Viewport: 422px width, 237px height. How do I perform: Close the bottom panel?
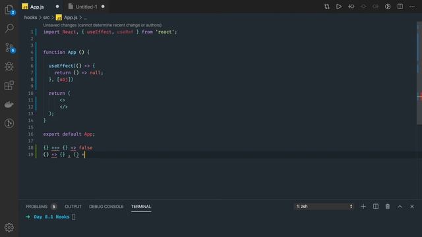point(412,206)
